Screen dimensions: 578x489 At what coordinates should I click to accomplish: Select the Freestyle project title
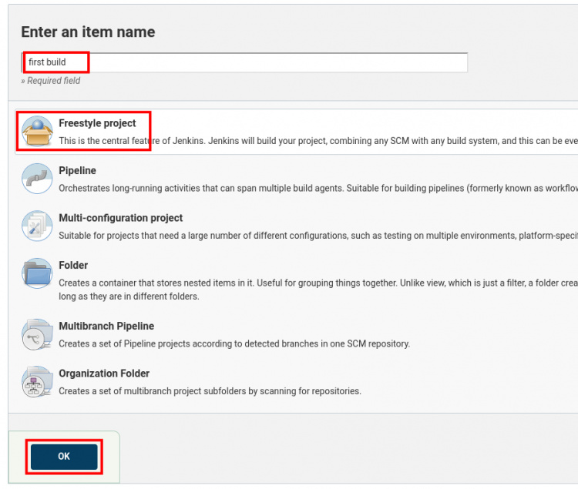click(97, 123)
